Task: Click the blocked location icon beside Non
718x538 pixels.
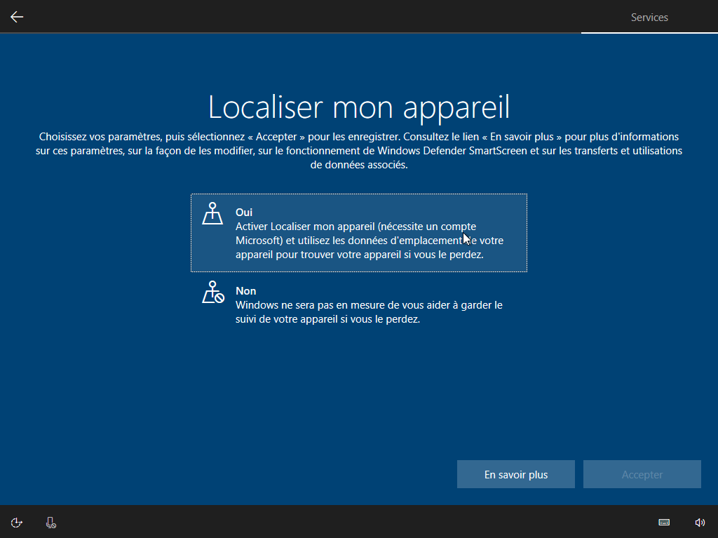Action: tap(213, 292)
